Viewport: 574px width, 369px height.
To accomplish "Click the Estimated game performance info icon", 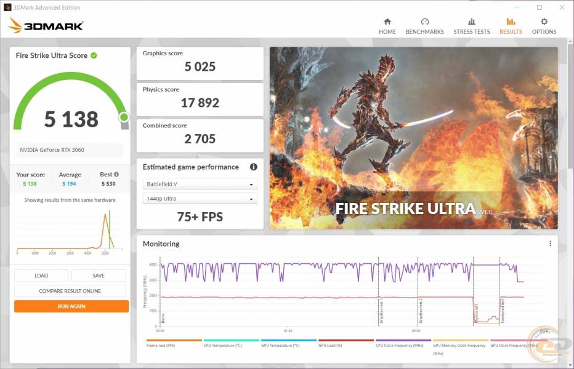I will point(253,167).
